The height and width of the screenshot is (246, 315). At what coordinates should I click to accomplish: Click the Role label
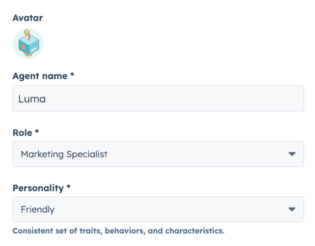[22, 133]
